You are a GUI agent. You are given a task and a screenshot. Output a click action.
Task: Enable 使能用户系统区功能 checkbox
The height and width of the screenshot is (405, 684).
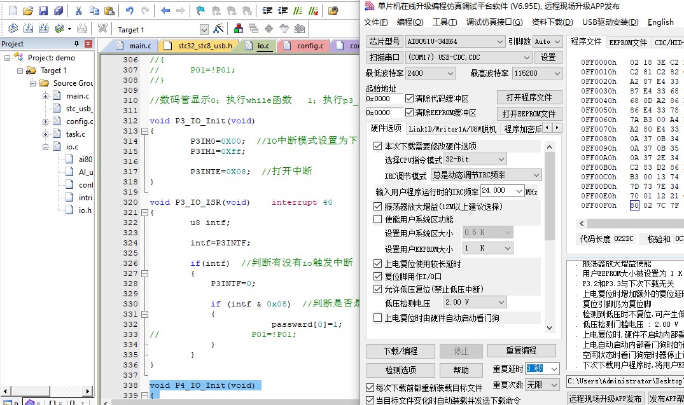[378, 219]
